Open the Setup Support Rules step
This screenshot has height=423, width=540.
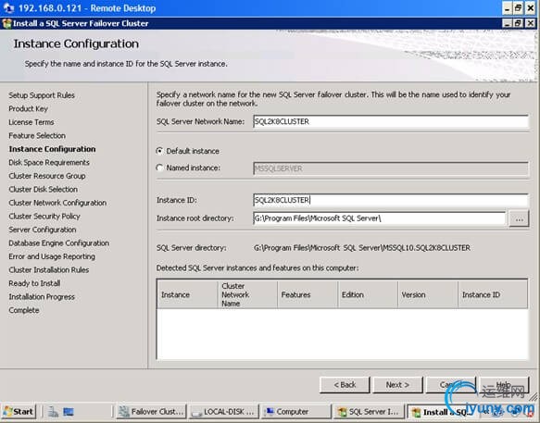[x=42, y=95]
